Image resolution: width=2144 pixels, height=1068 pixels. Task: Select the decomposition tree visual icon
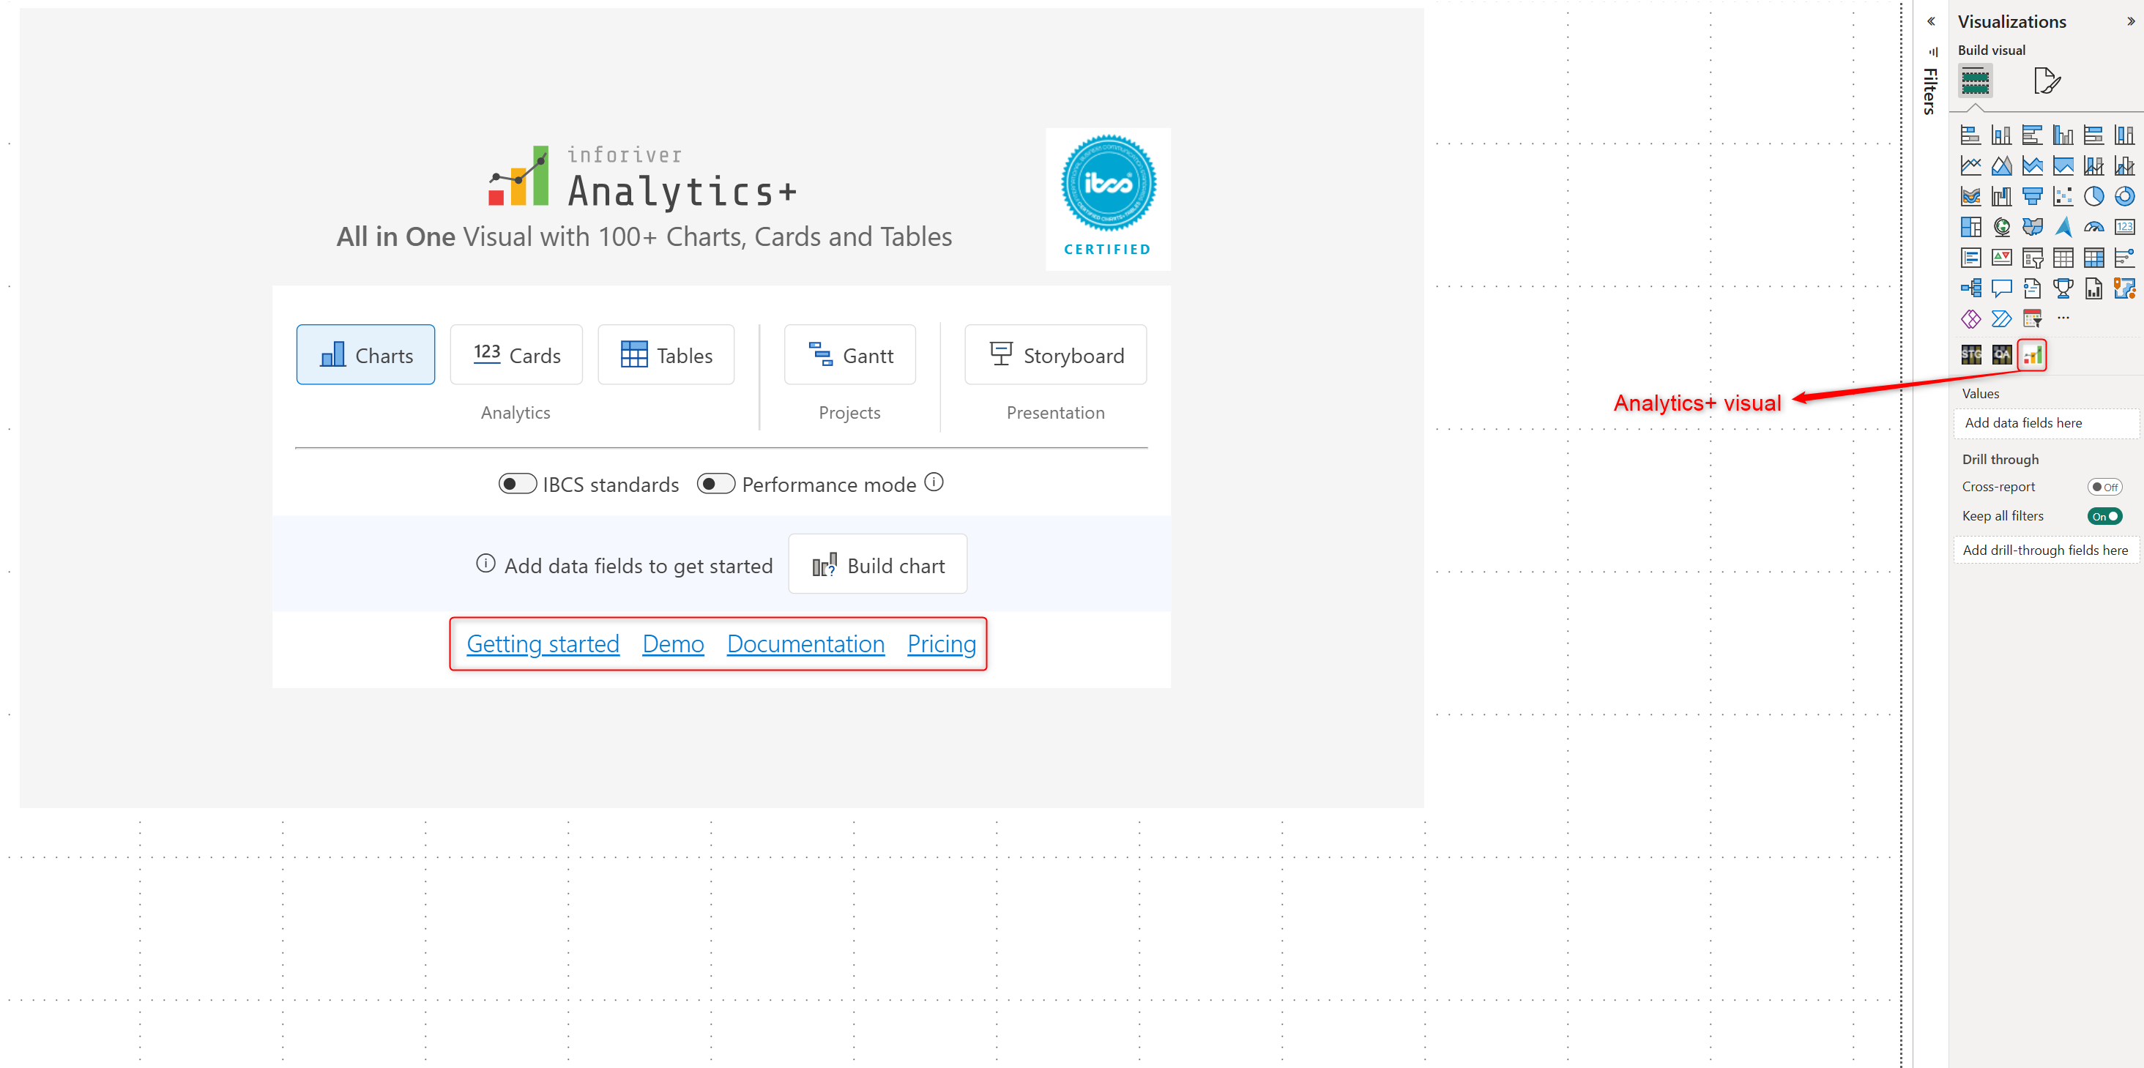(x=1970, y=288)
